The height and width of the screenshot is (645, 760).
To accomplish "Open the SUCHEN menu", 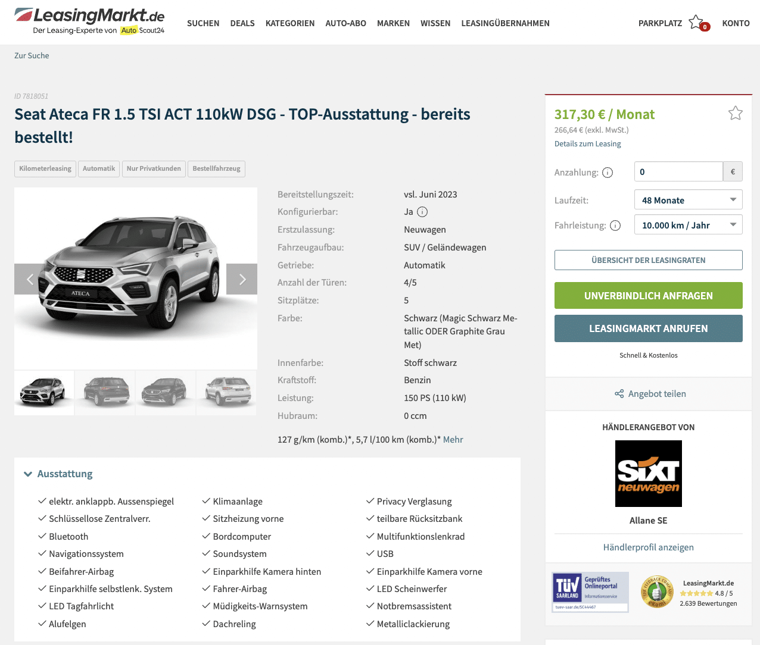I will coord(203,23).
